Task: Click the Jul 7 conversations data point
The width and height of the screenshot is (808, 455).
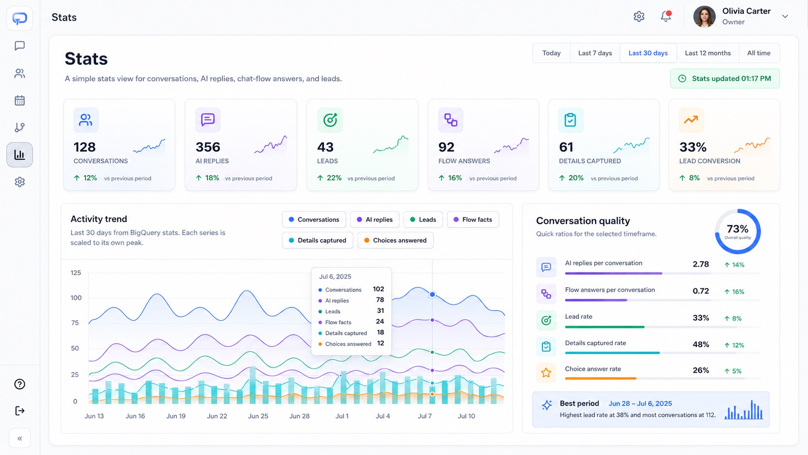Action: click(x=433, y=294)
